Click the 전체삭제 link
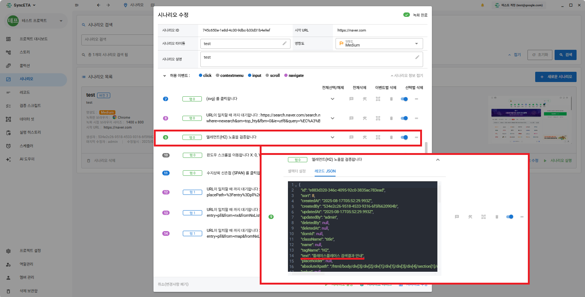Screen dimensions: 585x297 pyautogui.click(x=359, y=88)
